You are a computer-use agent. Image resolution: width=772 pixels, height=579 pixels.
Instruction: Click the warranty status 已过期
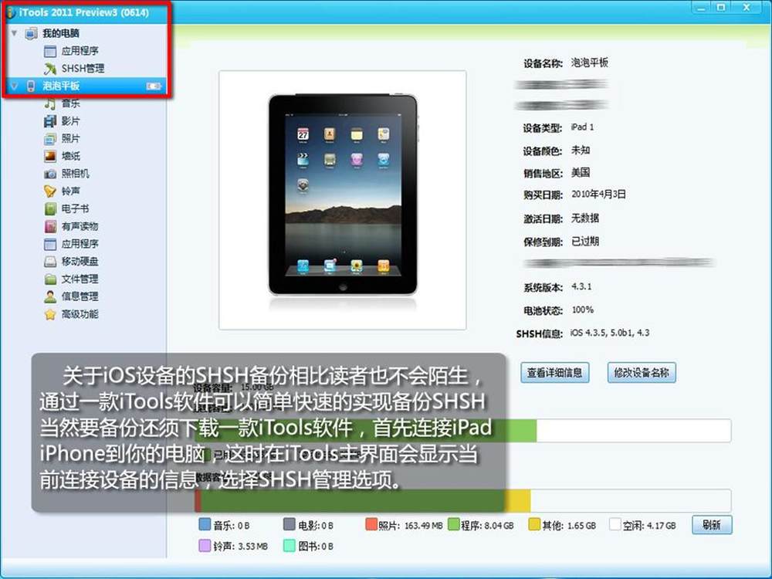coord(585,241)
